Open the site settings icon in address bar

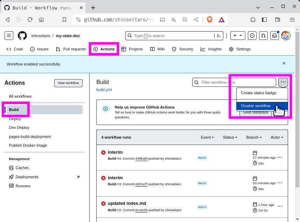[x=78, y=20]
